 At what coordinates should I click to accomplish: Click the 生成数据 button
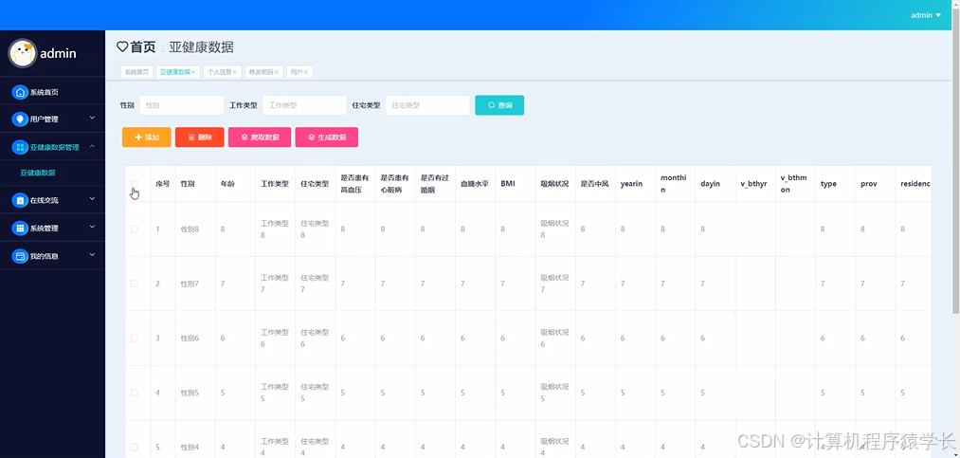pos(326,137)
